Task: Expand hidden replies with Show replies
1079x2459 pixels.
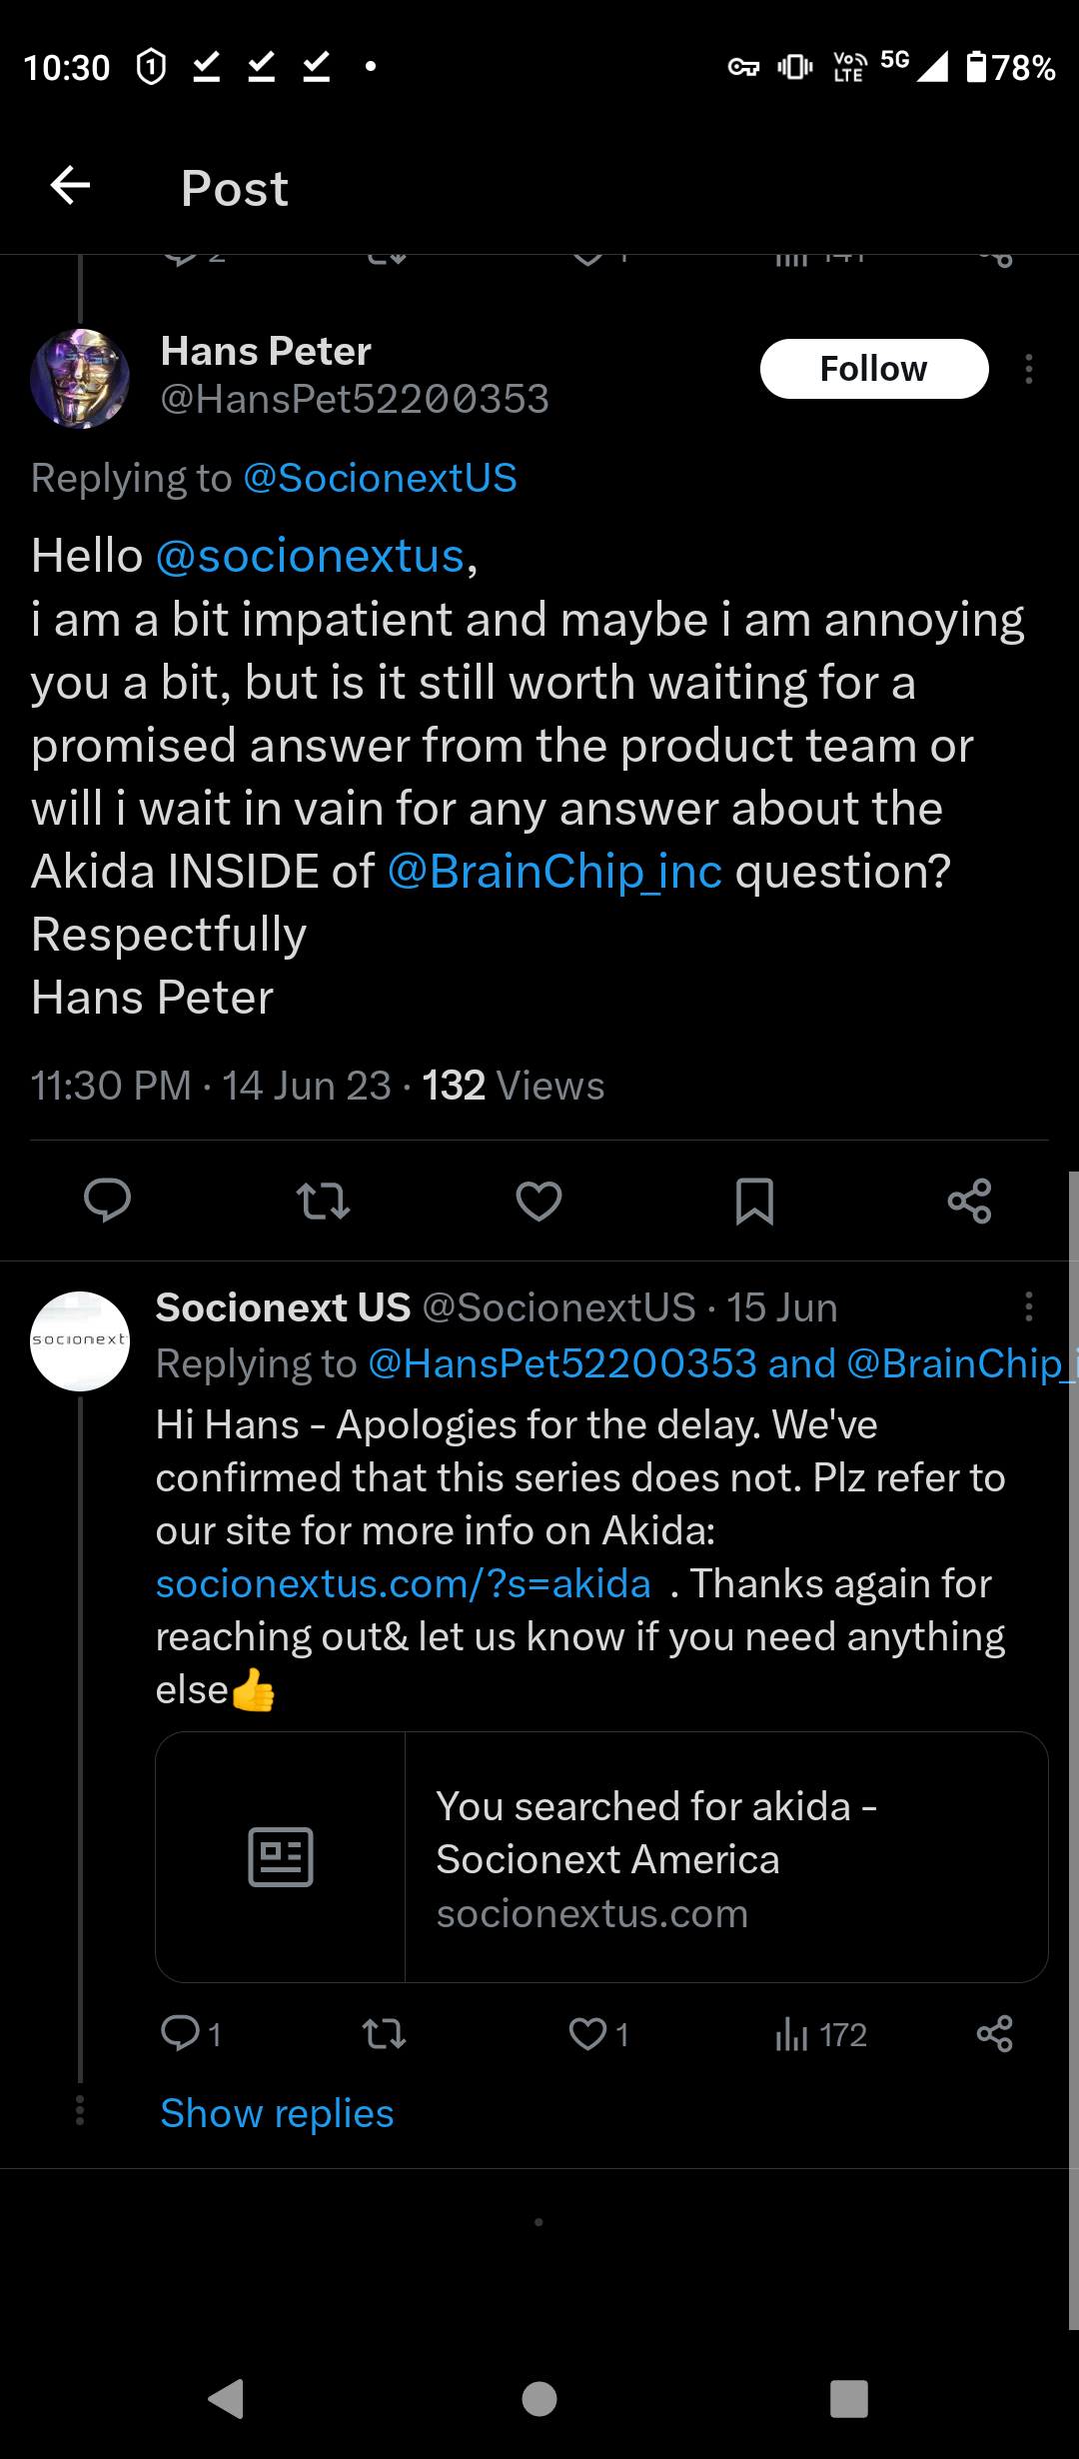Action: click(277, 2113)
